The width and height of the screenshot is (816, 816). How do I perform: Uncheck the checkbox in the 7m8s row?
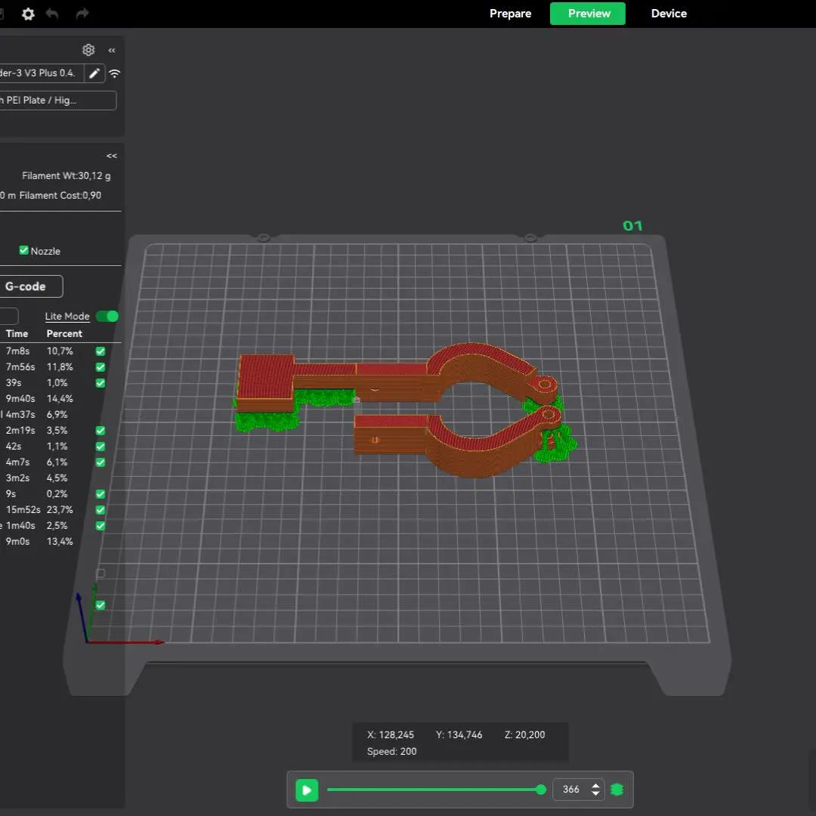coord(100,351)
